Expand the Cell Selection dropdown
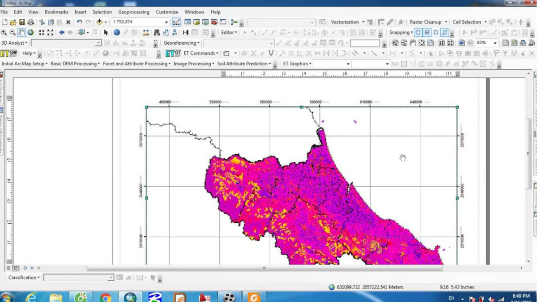The height and width of the screenshot is (302, 537). [x=469, y=22]
